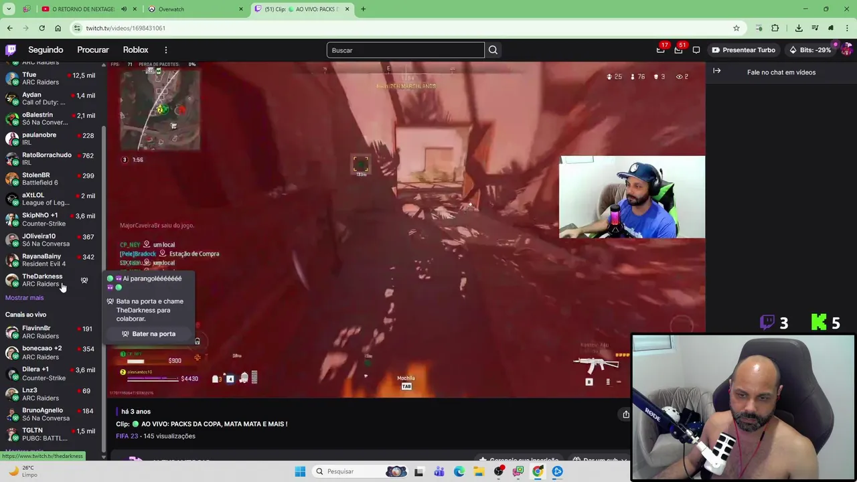Open File Explorer from taskbar
Image resolution: width=857 pixels, height=482 pixels.
pos(478,471)
